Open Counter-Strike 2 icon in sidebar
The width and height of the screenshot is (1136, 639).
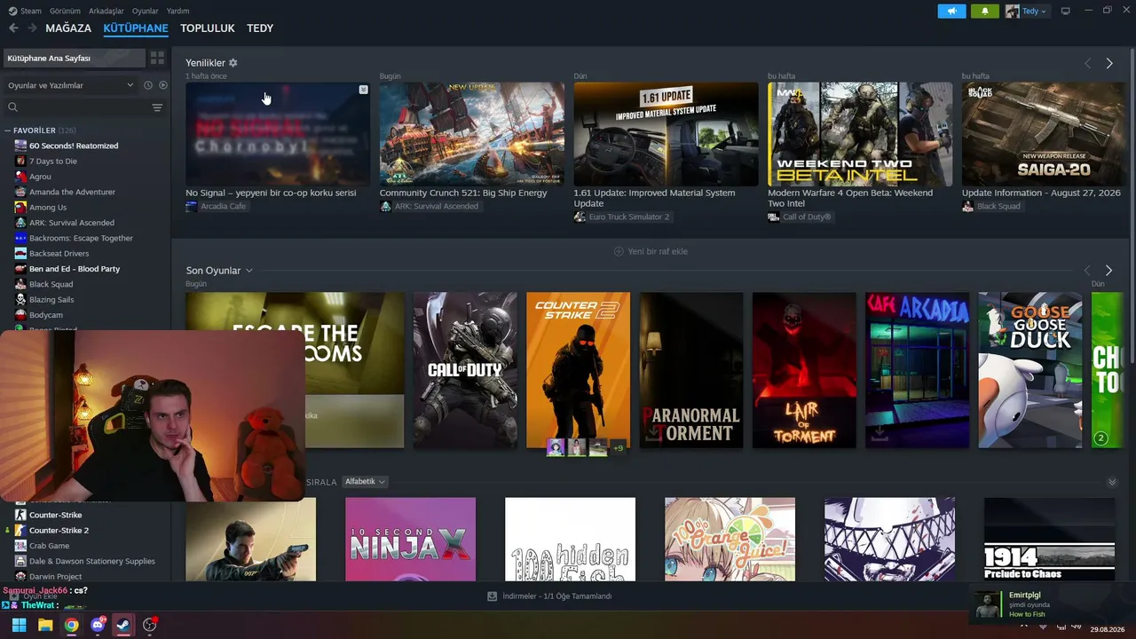(20, 530)
